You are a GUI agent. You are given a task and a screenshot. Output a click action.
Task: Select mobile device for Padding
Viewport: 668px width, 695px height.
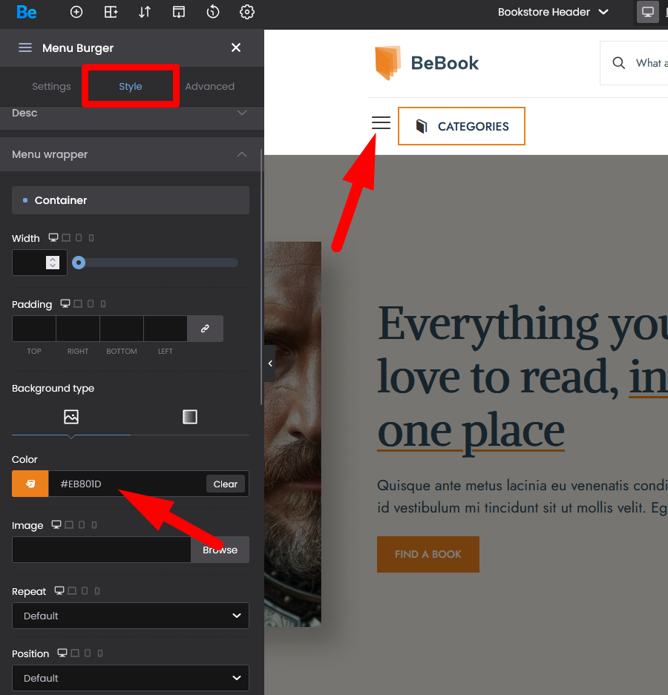(103, 304)
